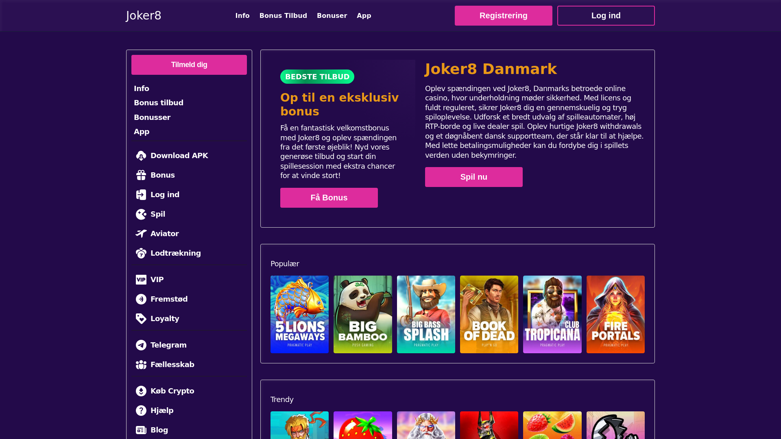Open Bonus Tilbud in top navigation

tap(283, 15)
